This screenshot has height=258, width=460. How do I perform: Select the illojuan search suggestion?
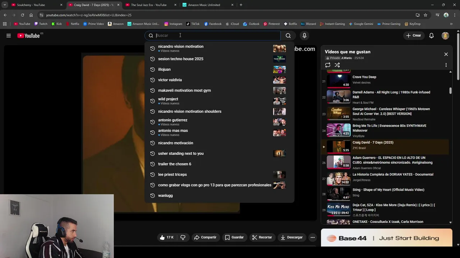pos(219,70)
